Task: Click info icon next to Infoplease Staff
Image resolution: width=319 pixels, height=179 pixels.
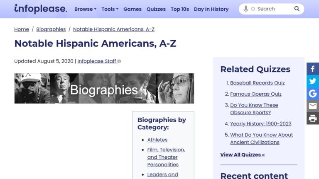Action: click(119, 61)
